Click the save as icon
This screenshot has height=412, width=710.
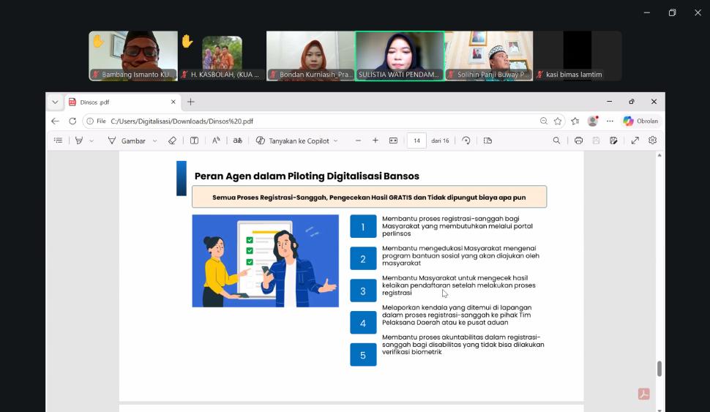[x=613, y=141]
